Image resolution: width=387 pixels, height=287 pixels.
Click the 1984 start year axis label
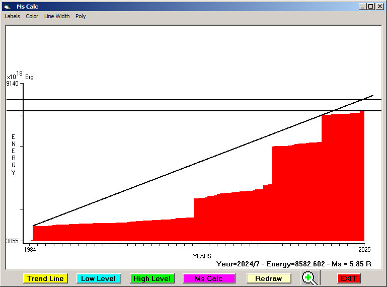30,250
